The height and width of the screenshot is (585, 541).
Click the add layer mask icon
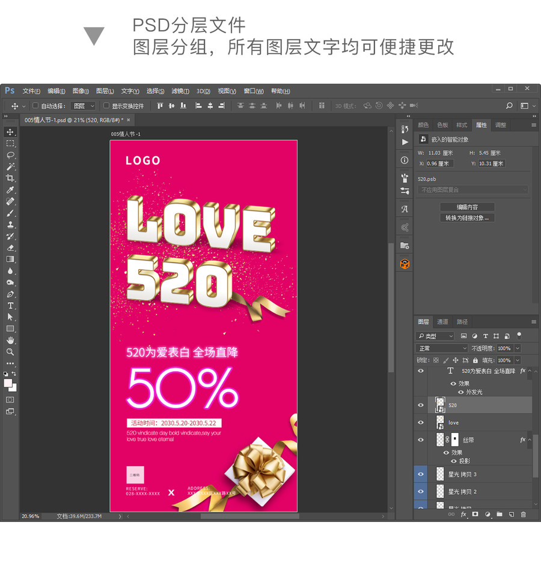[x=475, y=515]
